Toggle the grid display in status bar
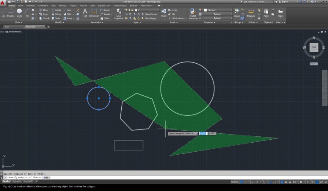 pos(242,182)
